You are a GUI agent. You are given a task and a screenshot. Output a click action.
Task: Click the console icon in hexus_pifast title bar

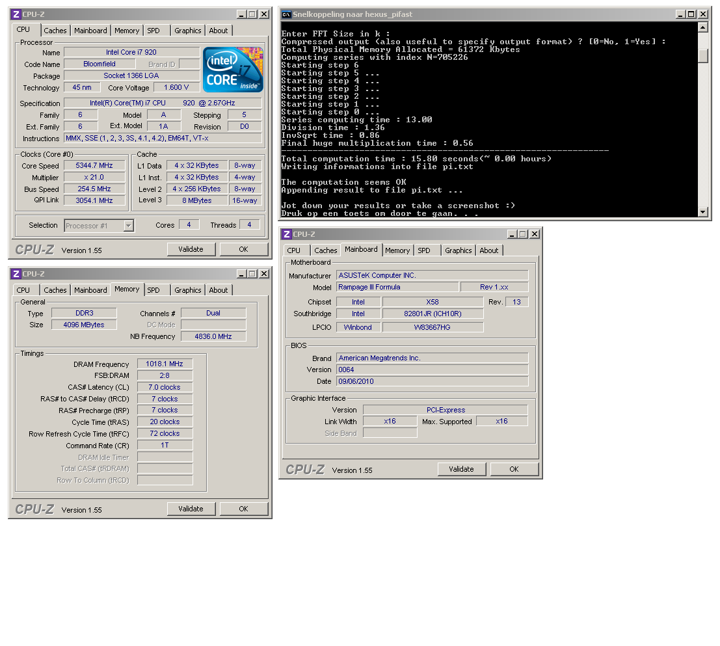pyautogui.click(x=287, y=14)
